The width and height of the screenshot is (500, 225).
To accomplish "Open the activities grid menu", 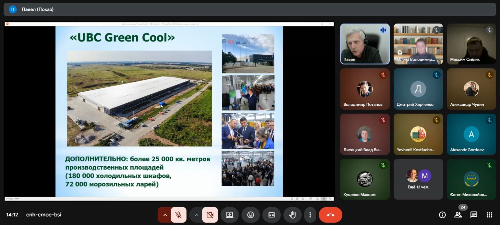I will tap(489, 215).
